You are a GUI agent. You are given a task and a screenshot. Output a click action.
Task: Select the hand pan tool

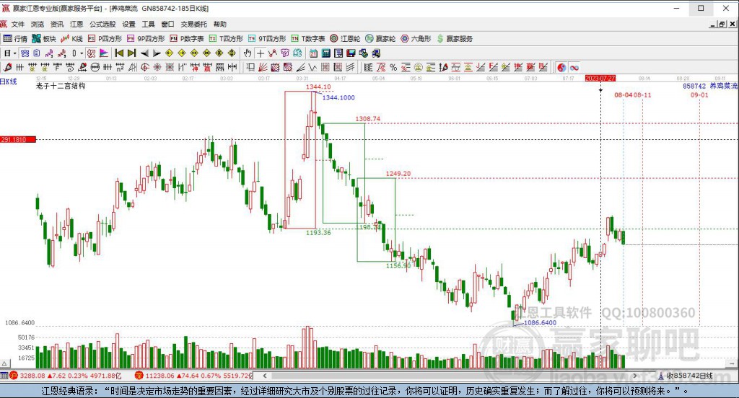tap(248, 53)
